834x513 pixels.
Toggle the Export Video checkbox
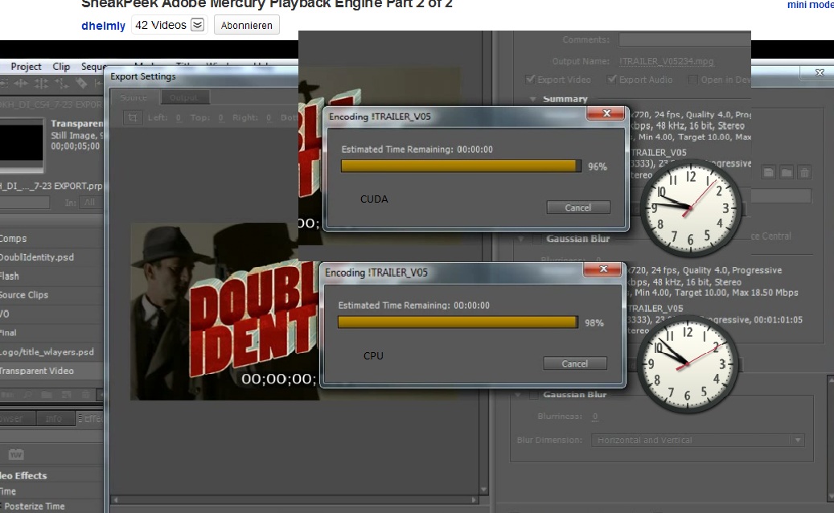(530, 80)
